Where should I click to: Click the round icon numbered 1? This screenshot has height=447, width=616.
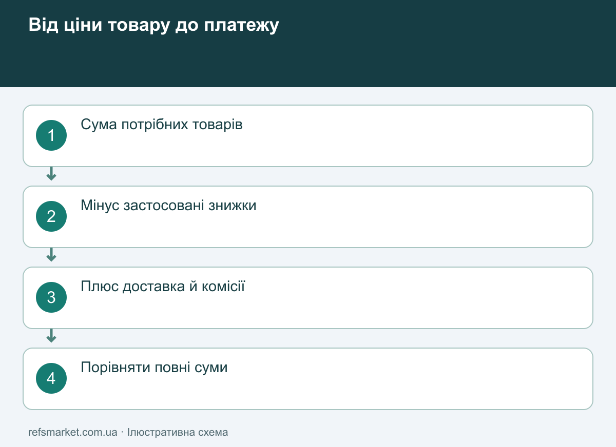click(51, 135)
